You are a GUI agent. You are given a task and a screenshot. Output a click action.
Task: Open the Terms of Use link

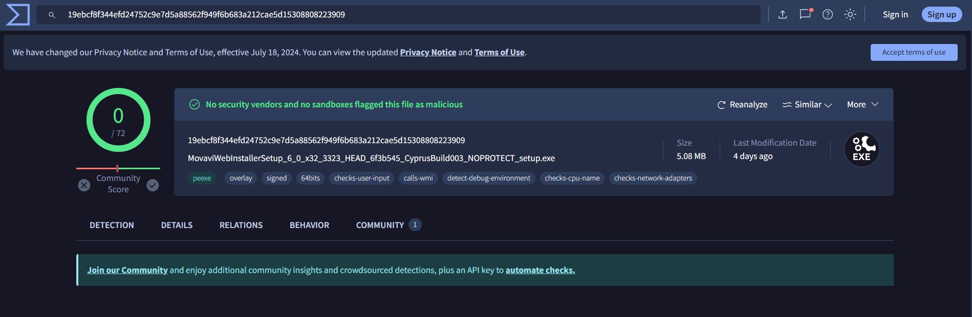click(x=499, y=52)
